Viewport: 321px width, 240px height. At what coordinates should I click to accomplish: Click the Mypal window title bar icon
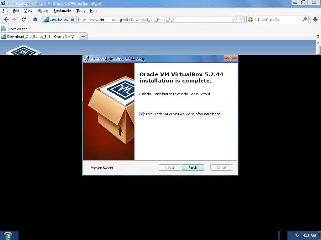[x=3, y=3]
